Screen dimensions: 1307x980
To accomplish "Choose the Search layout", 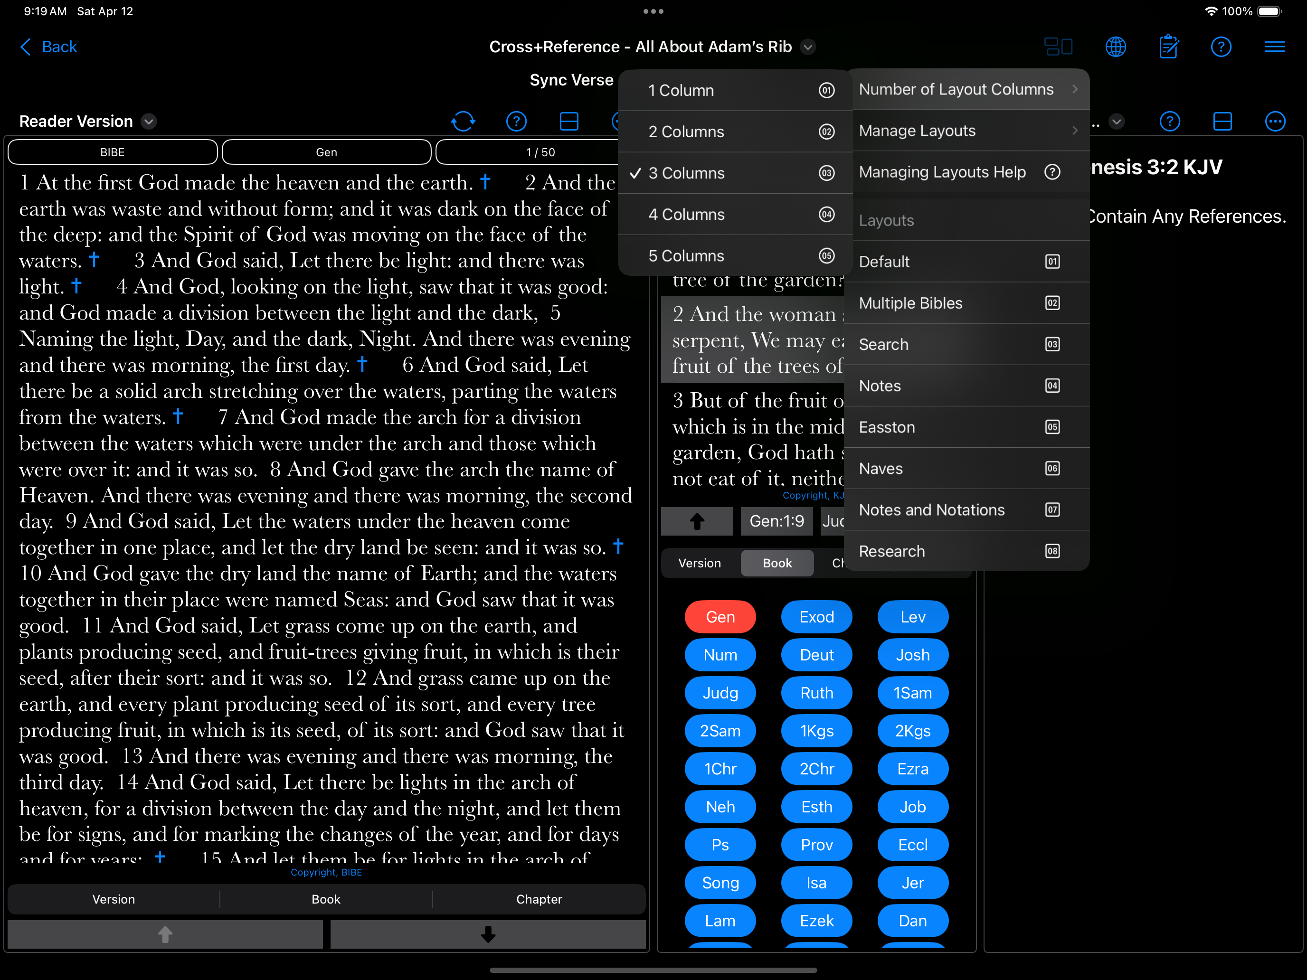I will [967, 344].
